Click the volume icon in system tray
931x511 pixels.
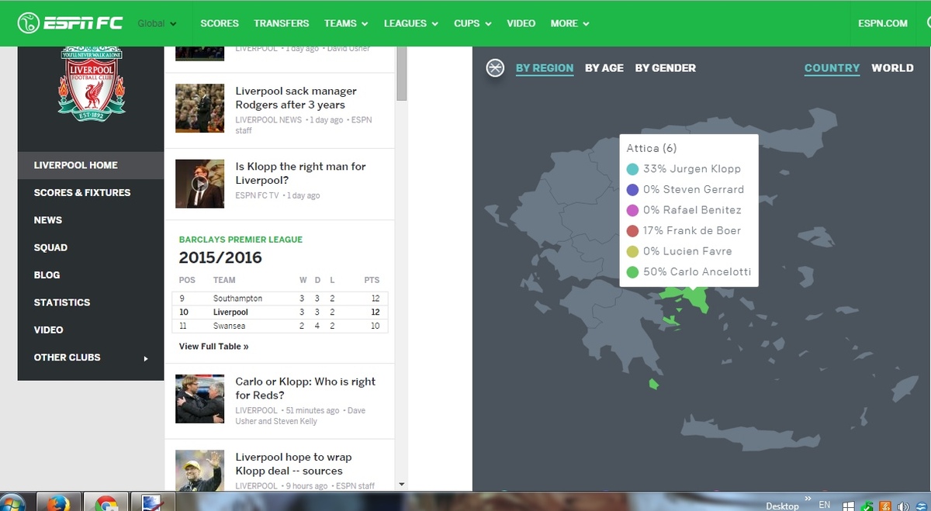tap(905, 506)
